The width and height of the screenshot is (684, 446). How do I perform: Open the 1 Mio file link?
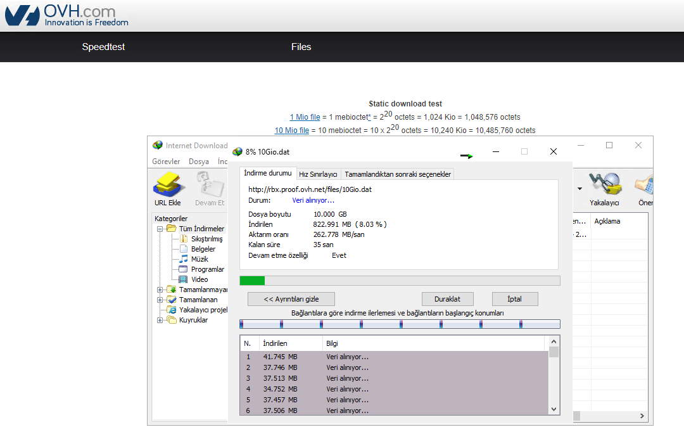[305, 117]
